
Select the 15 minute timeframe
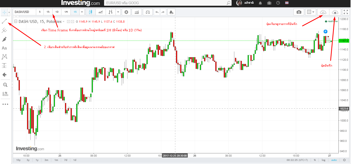[x=75, y=12]
